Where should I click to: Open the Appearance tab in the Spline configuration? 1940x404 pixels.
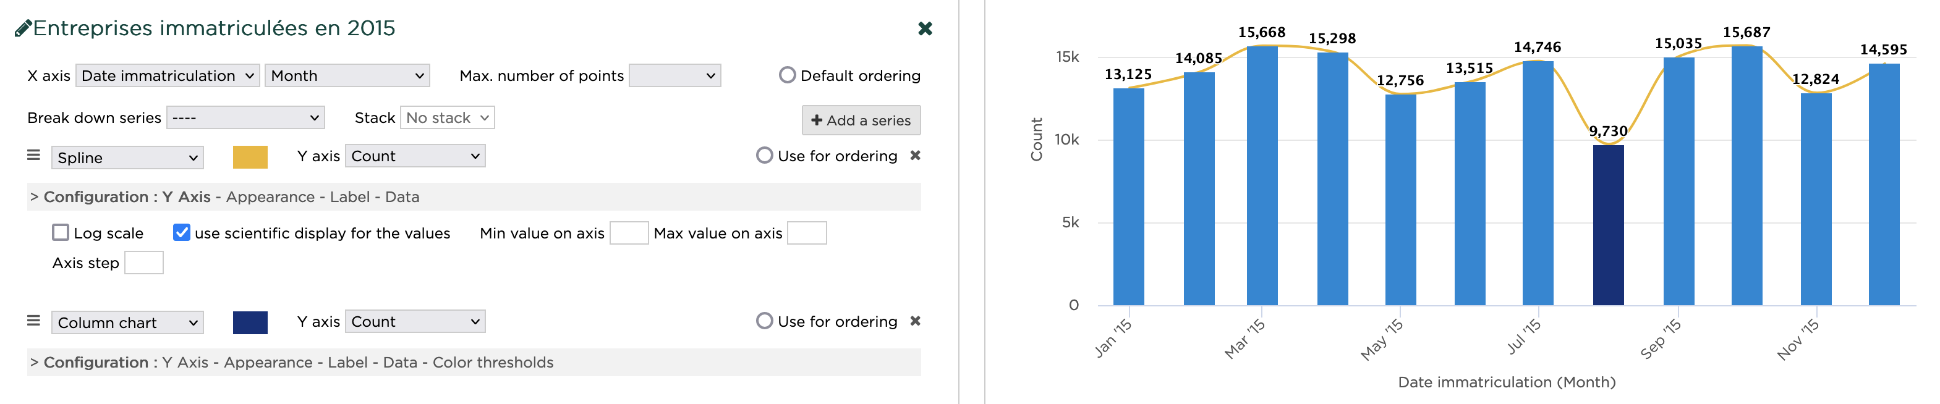tap(270, 197)
